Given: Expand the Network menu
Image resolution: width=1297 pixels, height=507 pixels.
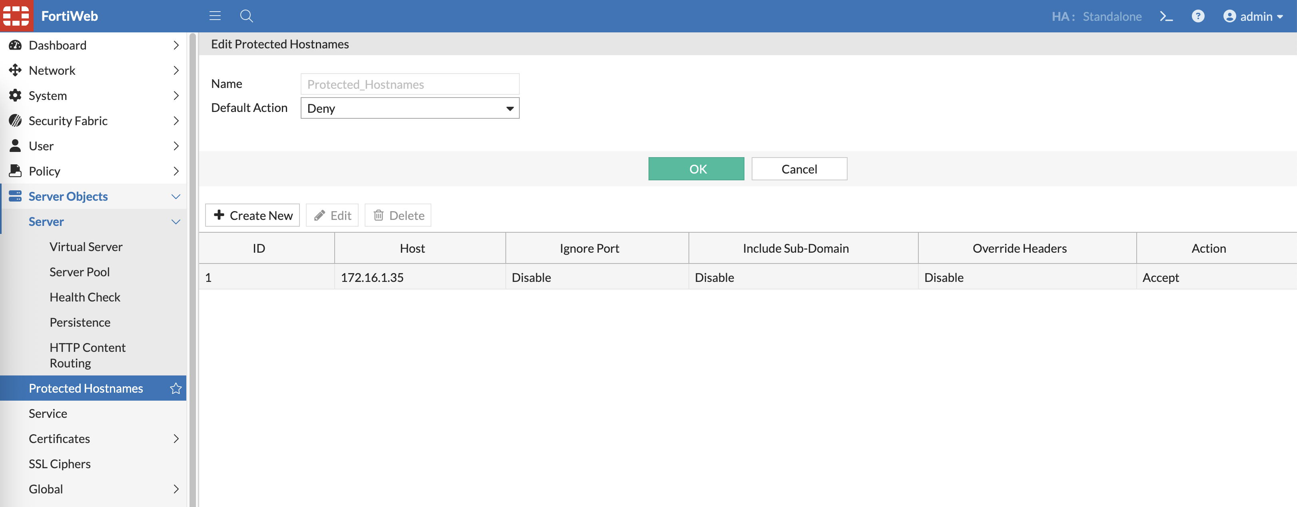Looking at the screenshot, I should (x=176, y=70).
